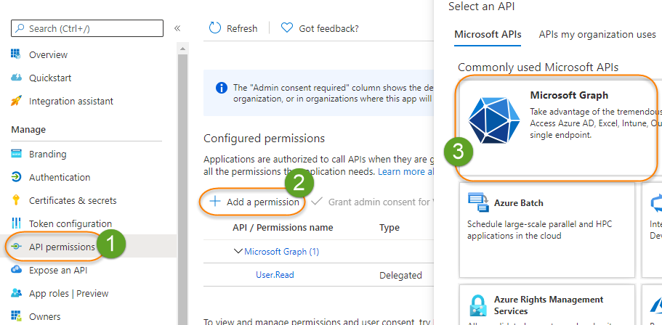Click the search magnifier icon
The image size is (662, 325).
click(20, 28)
